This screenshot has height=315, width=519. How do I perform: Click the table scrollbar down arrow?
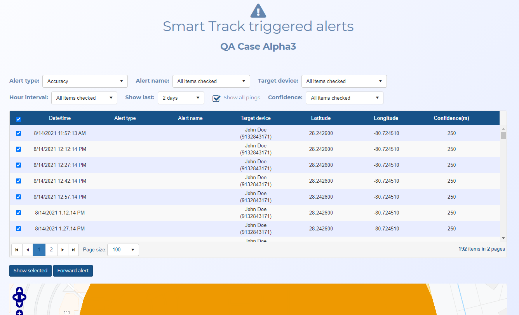coord(503,238)
